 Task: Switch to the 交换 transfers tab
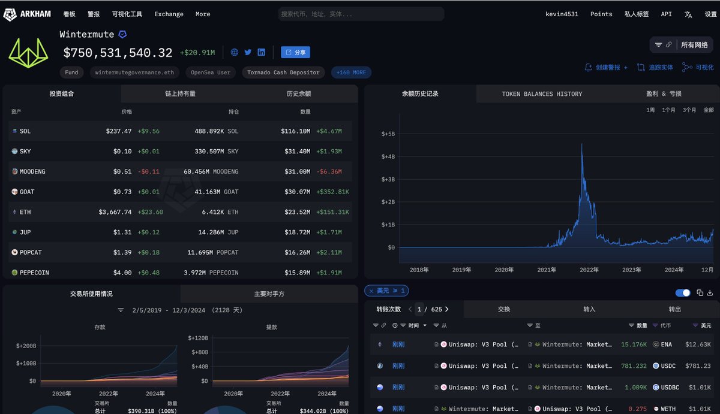point(504,309)
